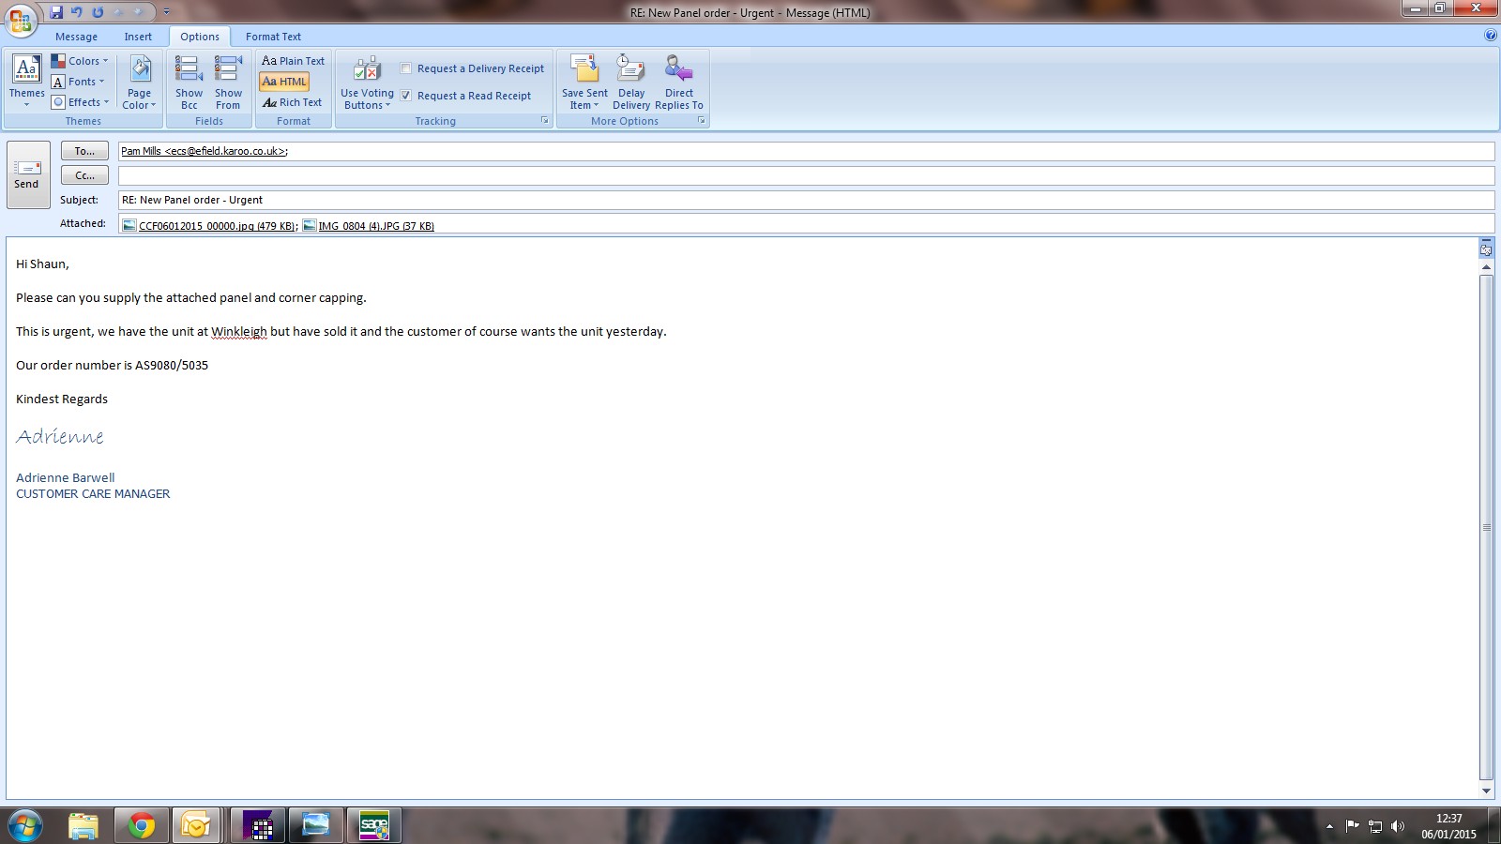Undo the last action in quick access toolbar
The height and width of the screenshot is (844, 1501).
[77, 12]
